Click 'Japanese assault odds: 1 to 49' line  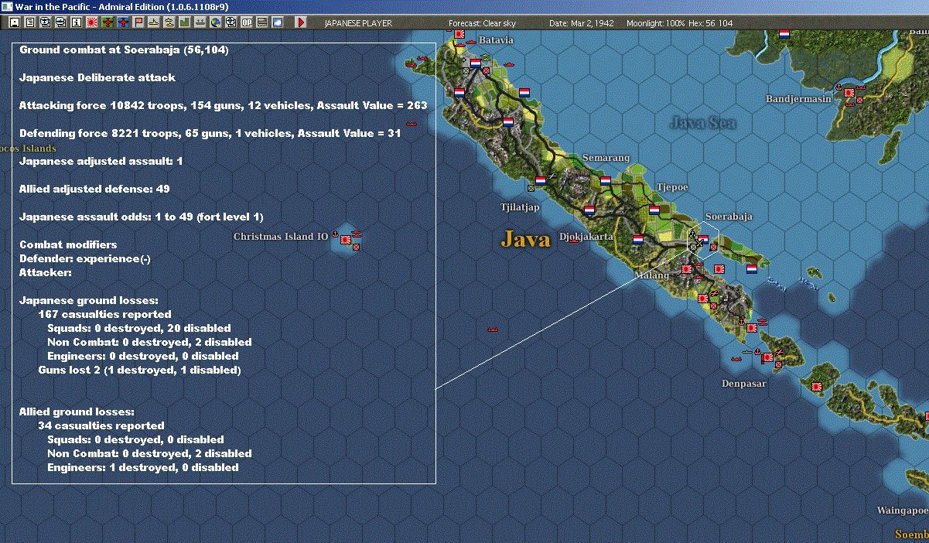(x=142, y=217)
